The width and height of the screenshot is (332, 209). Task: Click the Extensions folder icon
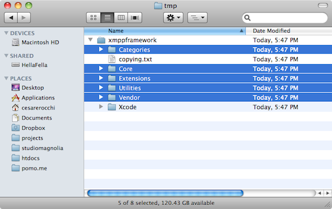point(112,79)
